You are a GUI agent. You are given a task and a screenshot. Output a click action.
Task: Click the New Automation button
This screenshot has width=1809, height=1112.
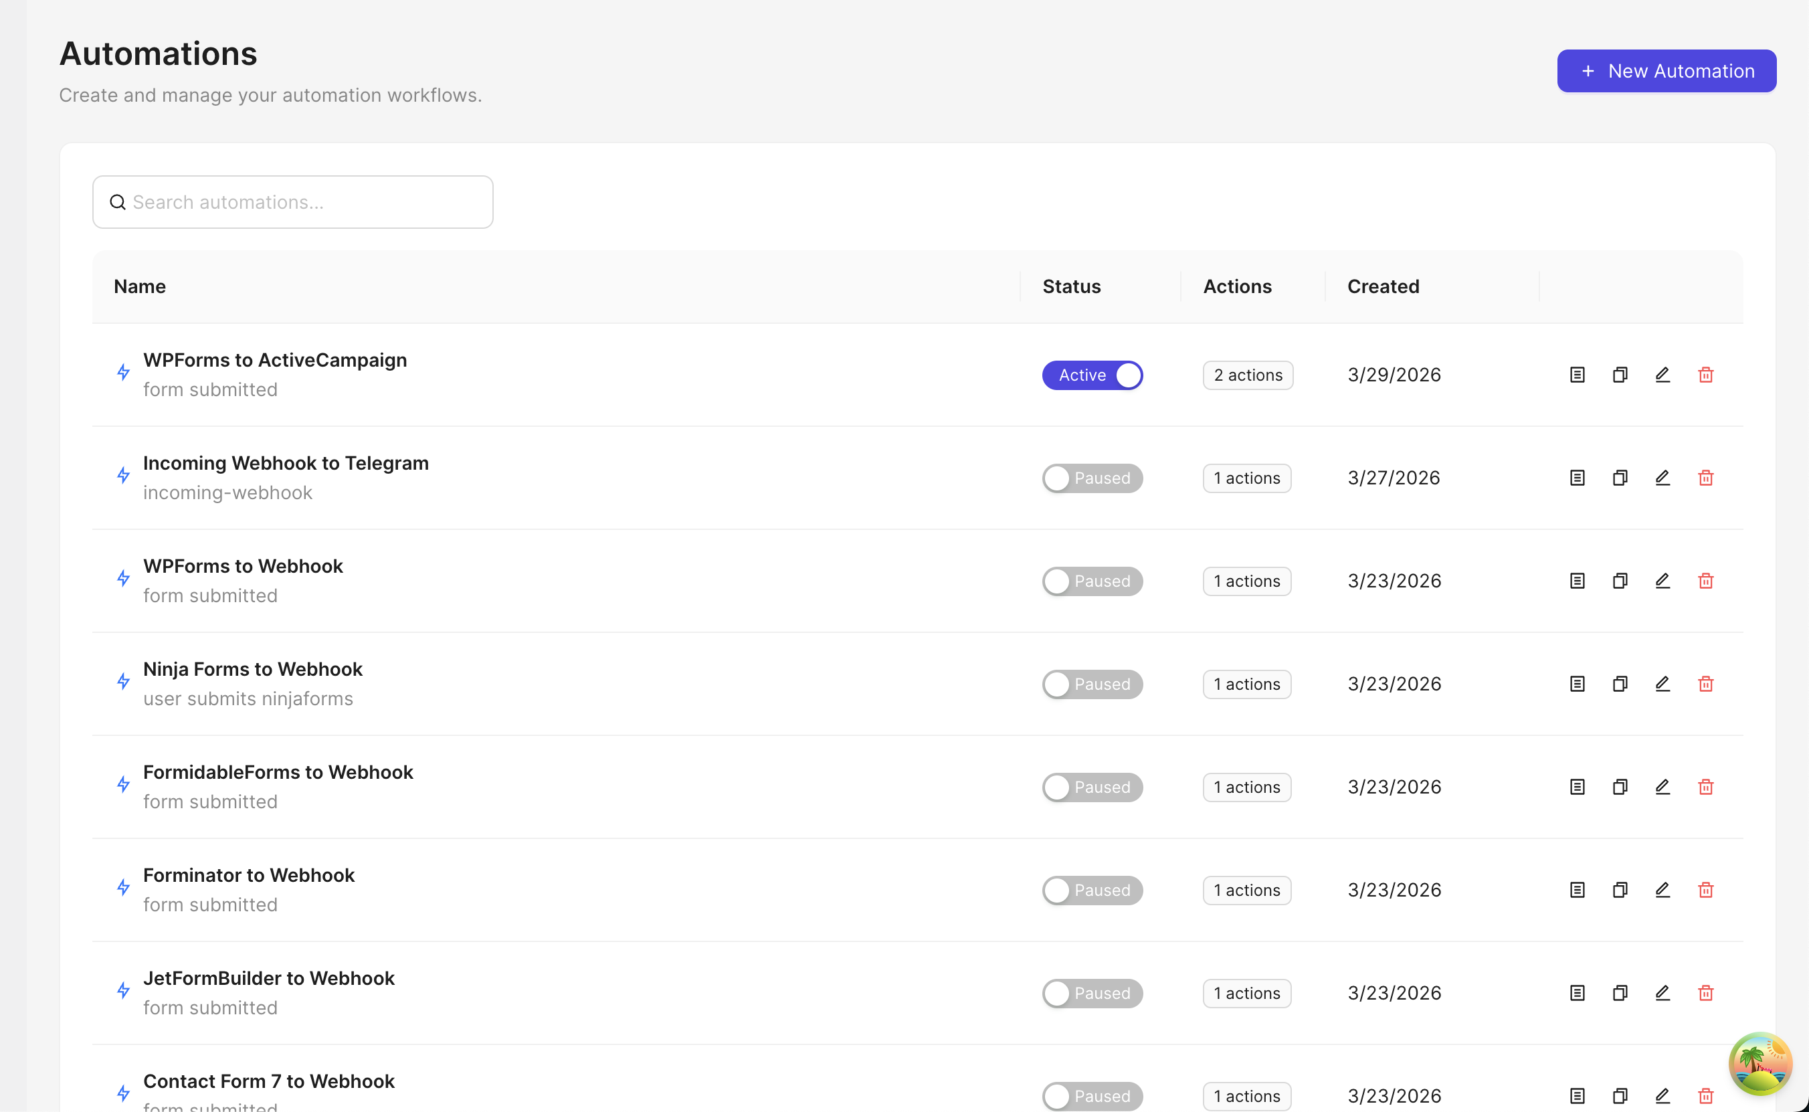[x=1666, y=71]
